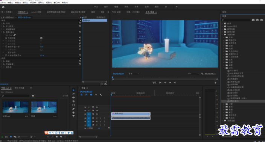Reset the Opacity effect parameters

[80, 26]
